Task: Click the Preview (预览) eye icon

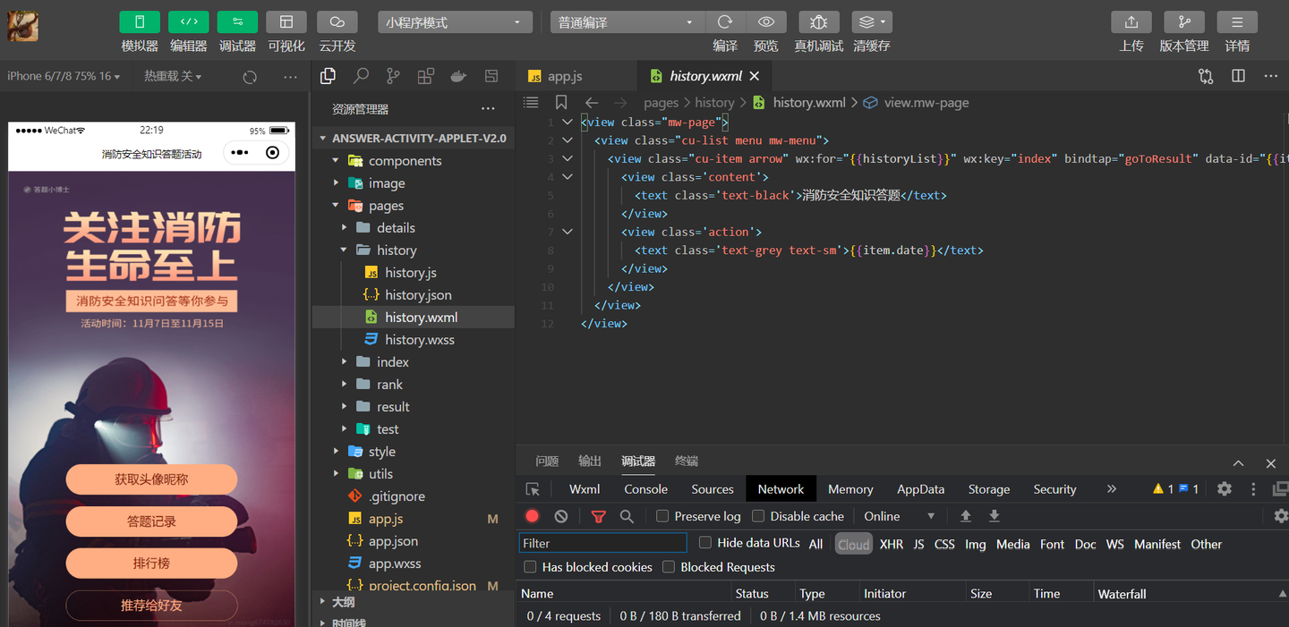Action: click(x=765, y=22)
